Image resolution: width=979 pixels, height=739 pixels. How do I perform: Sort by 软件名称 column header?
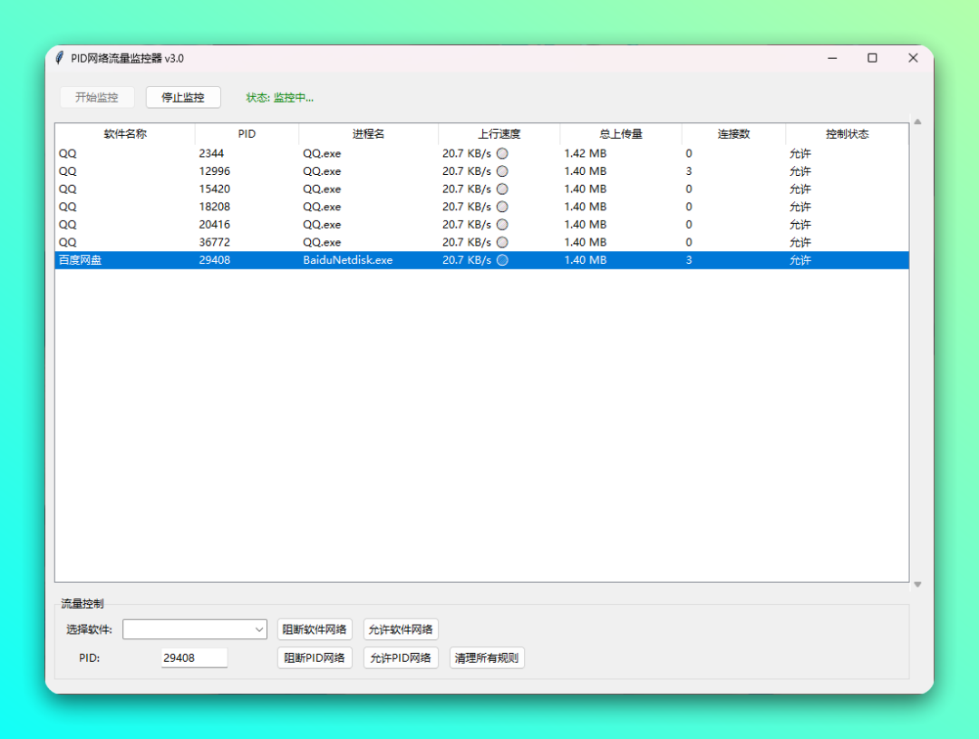coord(125,134)
